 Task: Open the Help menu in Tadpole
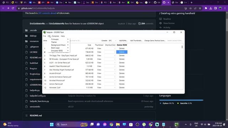tap(63, 36)
